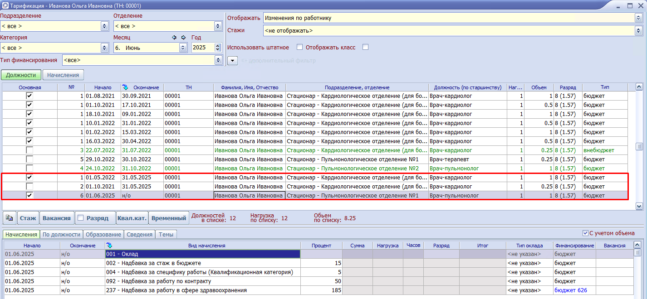Click the previous month arrow icon
Viewport: 647px width, 299px height.
point(174,38)
